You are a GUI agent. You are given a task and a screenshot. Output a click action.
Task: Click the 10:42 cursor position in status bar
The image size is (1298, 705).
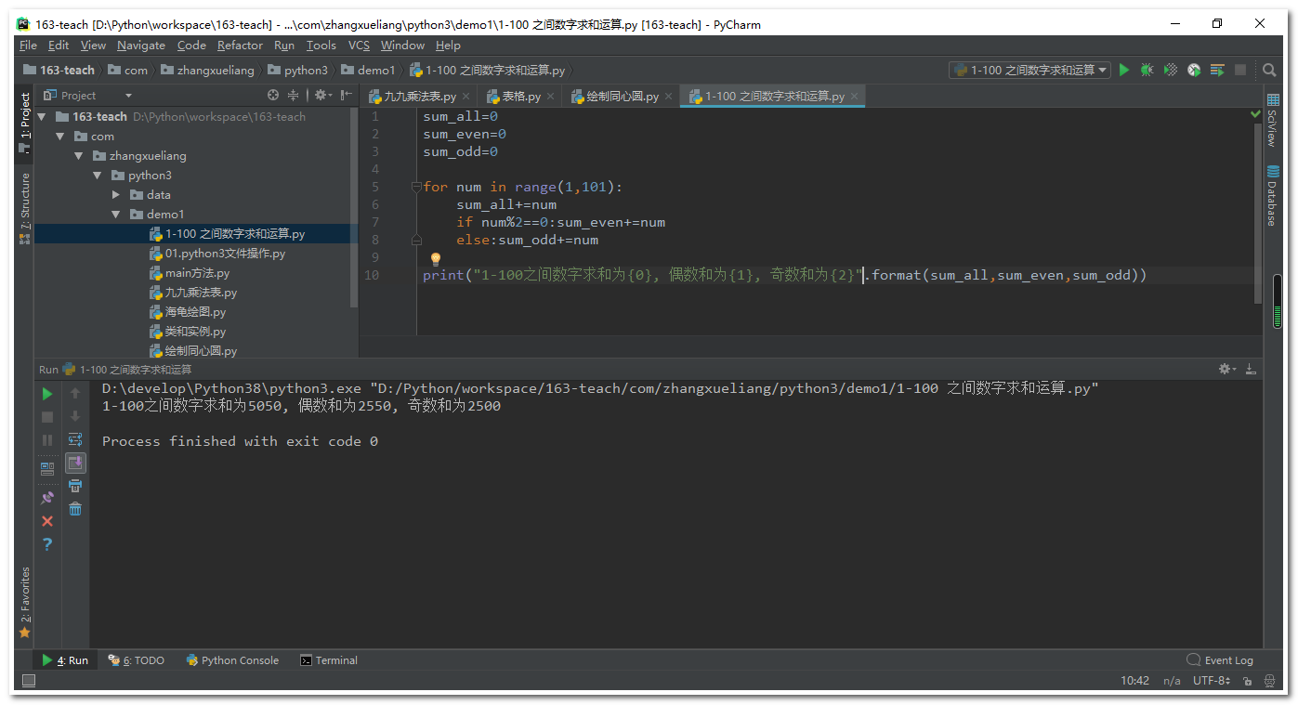[x=1134, y=681]
